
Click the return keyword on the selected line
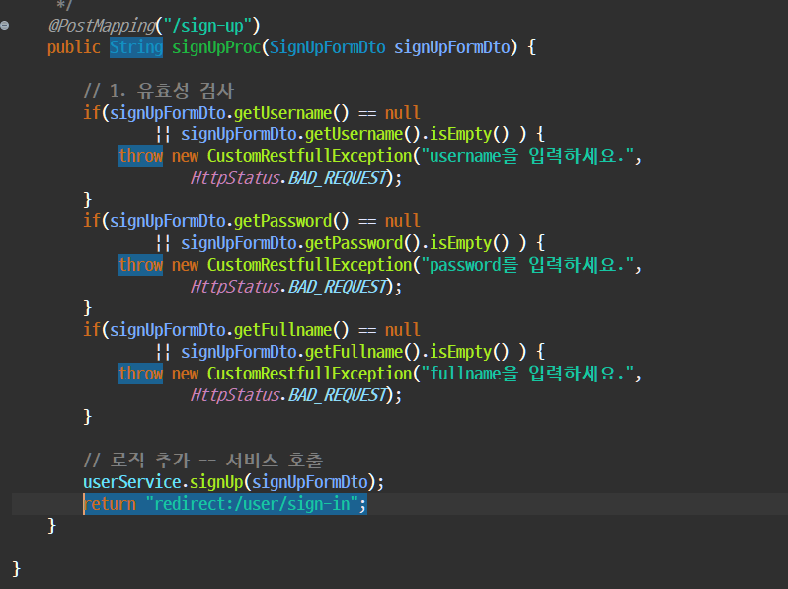(x=110, y=504)
